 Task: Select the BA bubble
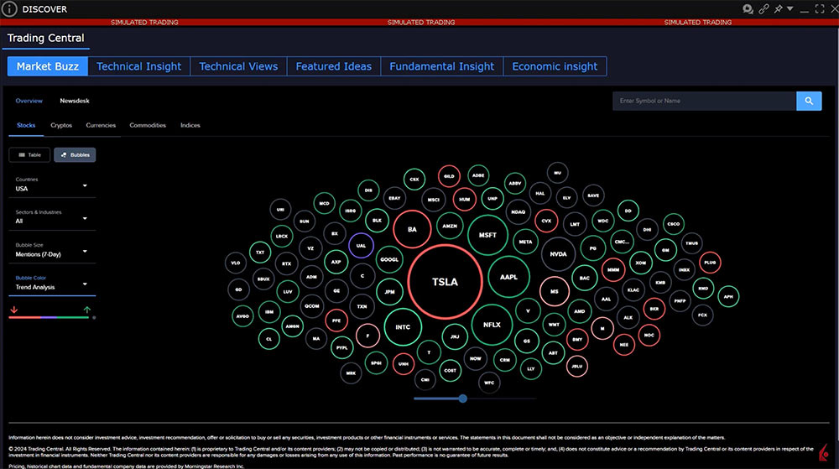412,229
